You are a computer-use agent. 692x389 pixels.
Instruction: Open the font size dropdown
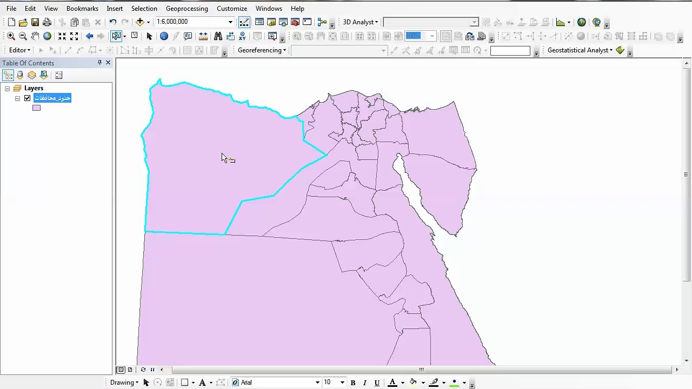(x=342, y=383)
